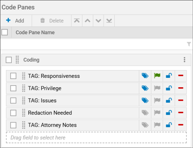Move selected pane up one position
This screenshot has height=148, width=193.
pos(87,20)
